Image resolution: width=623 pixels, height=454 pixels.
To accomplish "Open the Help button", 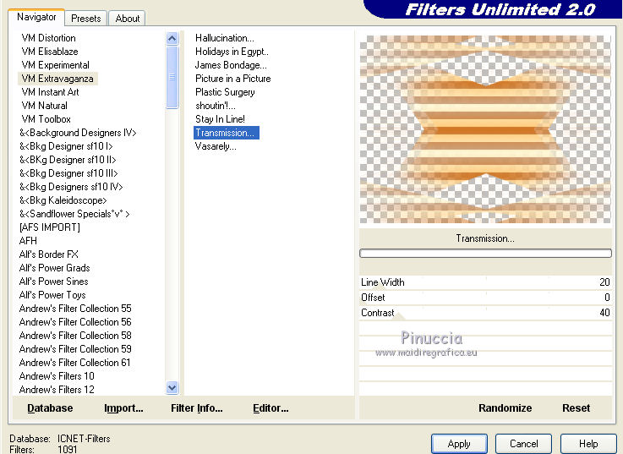I will 588,444.
